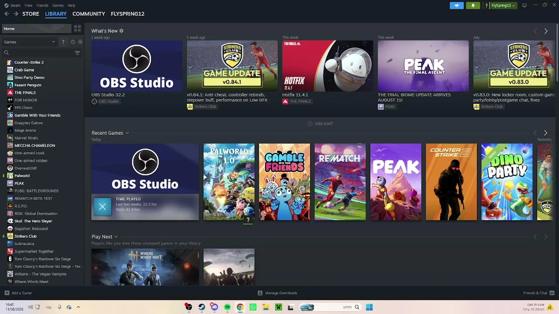Open the REMATCH cover in Recent Games
Image resolution: width=559 pixels, height=314 pixels.
click(340, 182)
